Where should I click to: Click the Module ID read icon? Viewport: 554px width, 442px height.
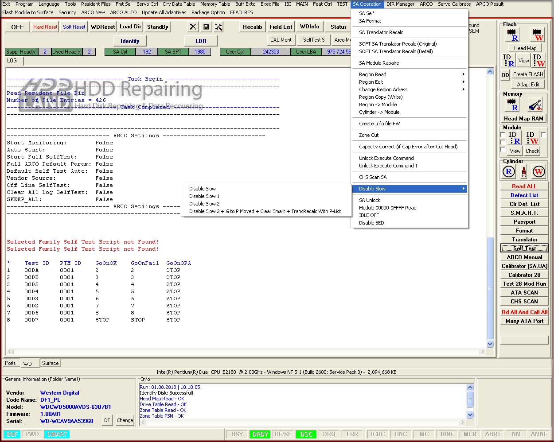point(514,138)
